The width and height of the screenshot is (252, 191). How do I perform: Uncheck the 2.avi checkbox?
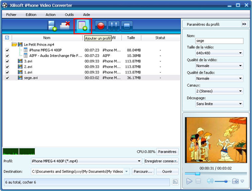click(7, 67)
